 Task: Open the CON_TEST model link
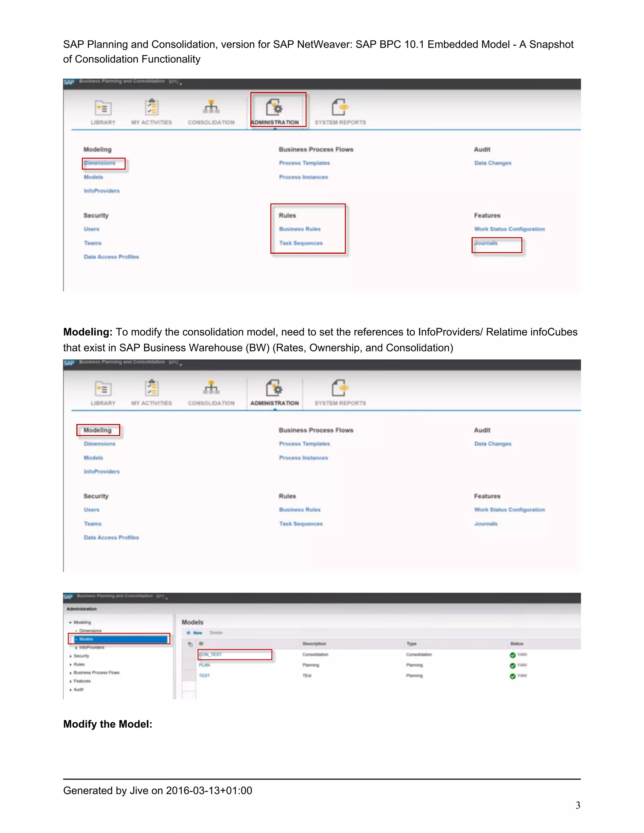pos(210,654)
